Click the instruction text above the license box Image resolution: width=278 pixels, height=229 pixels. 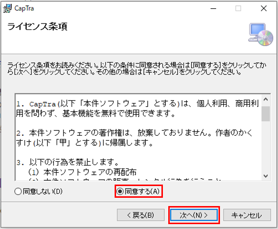(x=137, y=68)
